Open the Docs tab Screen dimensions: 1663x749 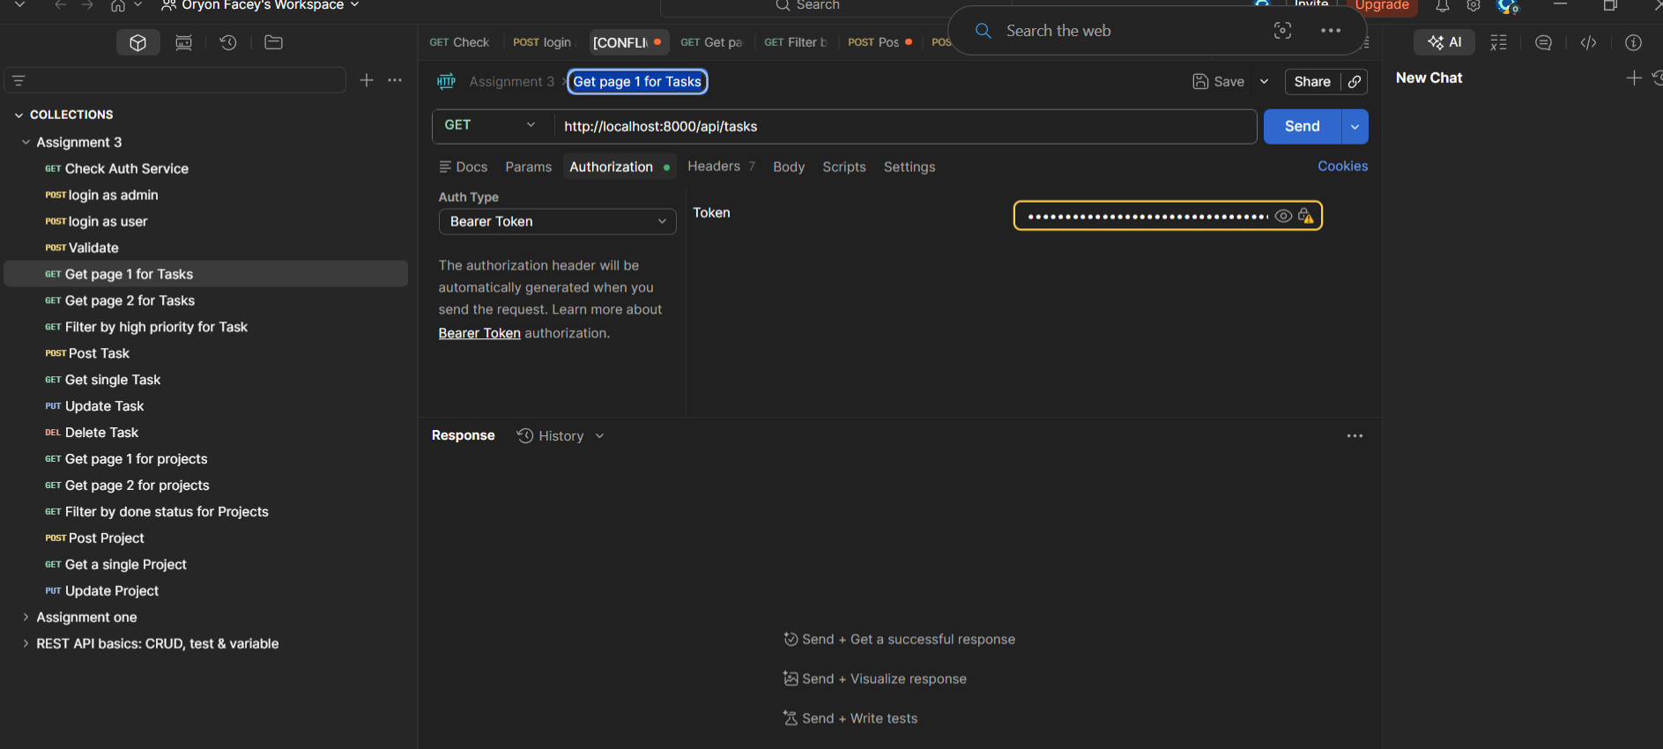(464, 167)
